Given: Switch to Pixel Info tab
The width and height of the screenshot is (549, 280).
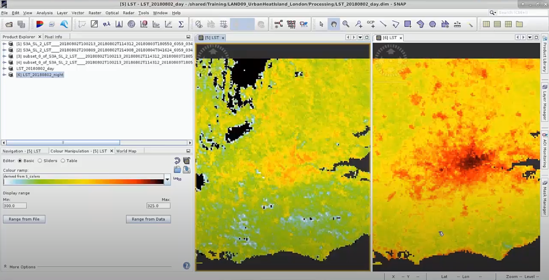Looking at the screenshot, I should 53,37.
